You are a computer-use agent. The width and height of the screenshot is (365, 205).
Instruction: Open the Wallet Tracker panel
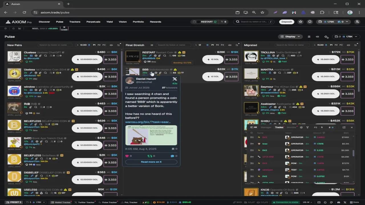(x=60, y=202)
